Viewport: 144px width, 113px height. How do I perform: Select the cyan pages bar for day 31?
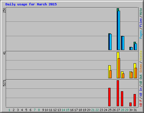coord(136,47)
